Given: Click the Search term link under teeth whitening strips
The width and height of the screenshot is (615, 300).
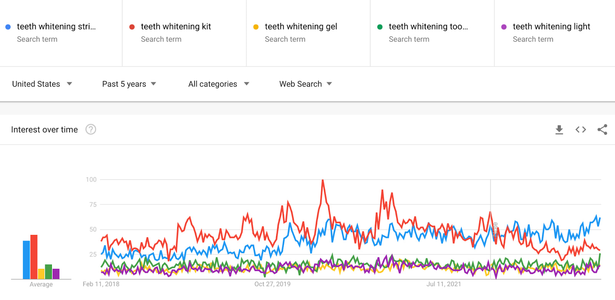Looking at the screenshot, I should [37, 39].
